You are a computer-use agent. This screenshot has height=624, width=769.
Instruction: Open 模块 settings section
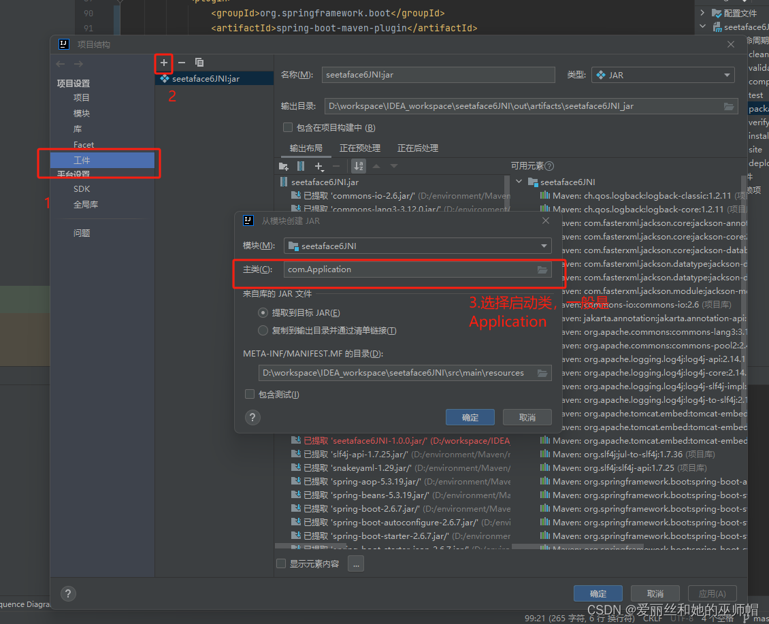(82, 114)
